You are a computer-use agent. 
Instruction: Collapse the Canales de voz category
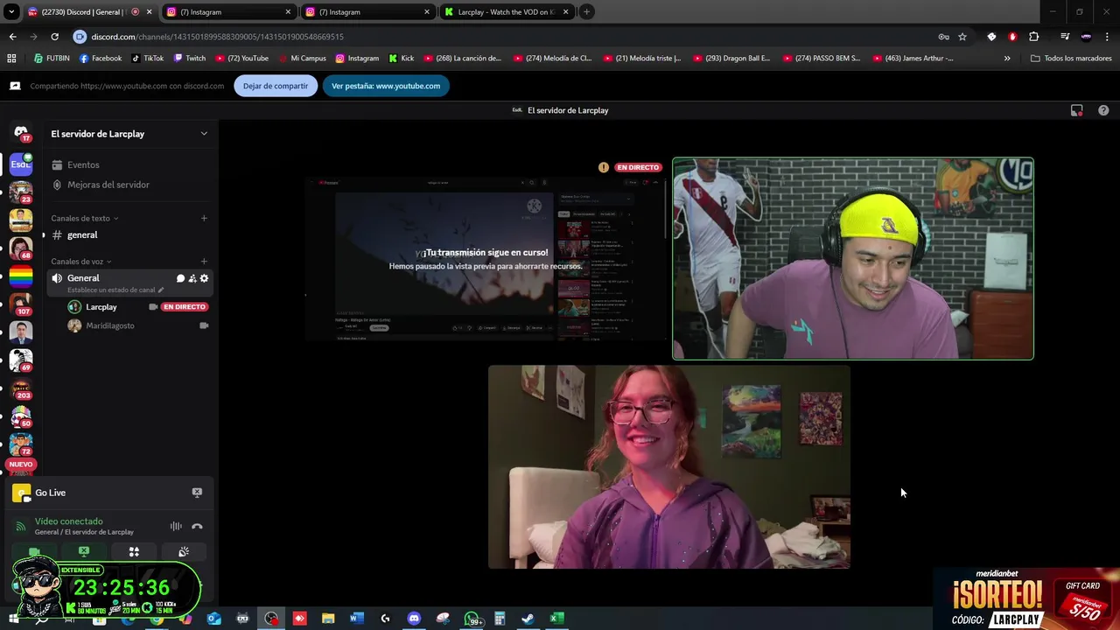[80, 261]
